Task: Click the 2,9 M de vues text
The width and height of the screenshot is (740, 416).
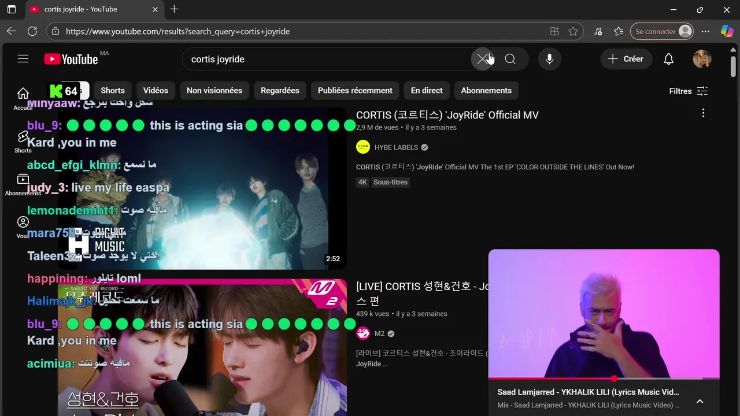Action: point(378,128)
